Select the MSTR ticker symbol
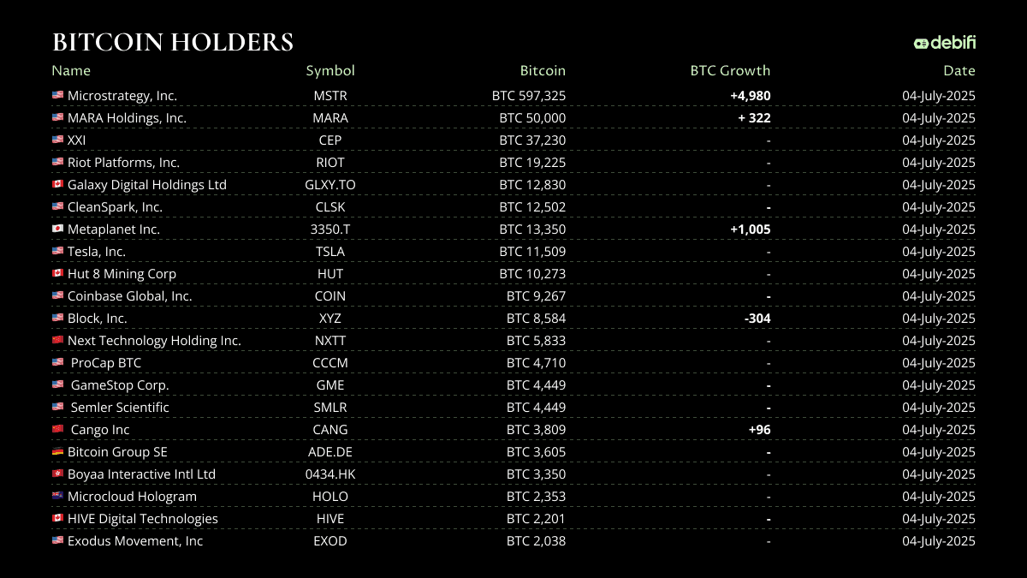 coord(330,96)
